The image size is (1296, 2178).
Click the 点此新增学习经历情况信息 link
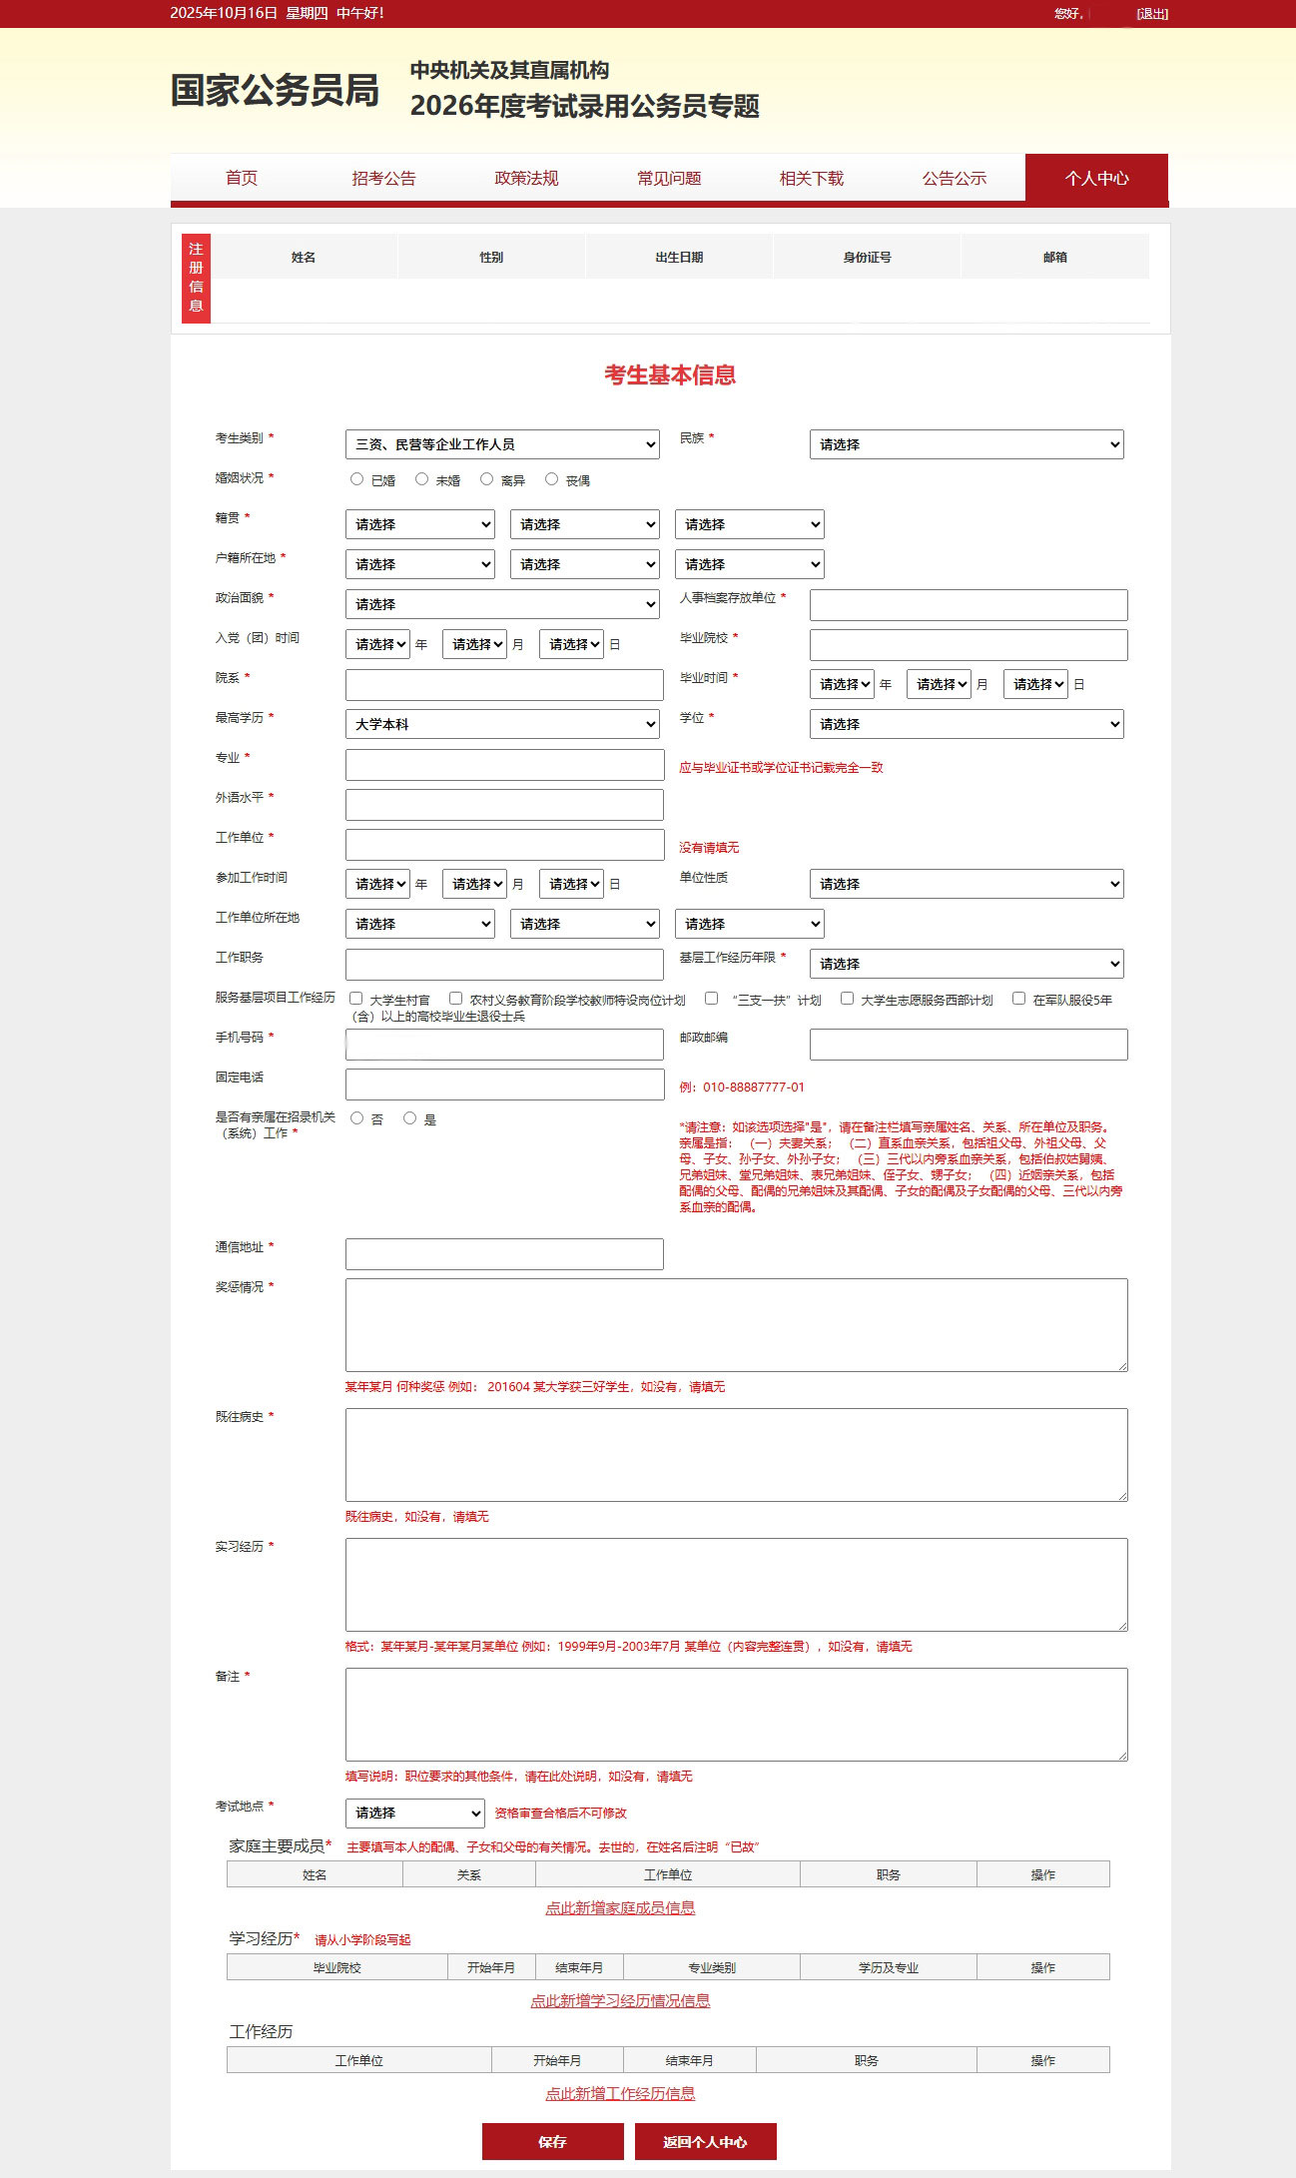click(x=620, y=2000)
